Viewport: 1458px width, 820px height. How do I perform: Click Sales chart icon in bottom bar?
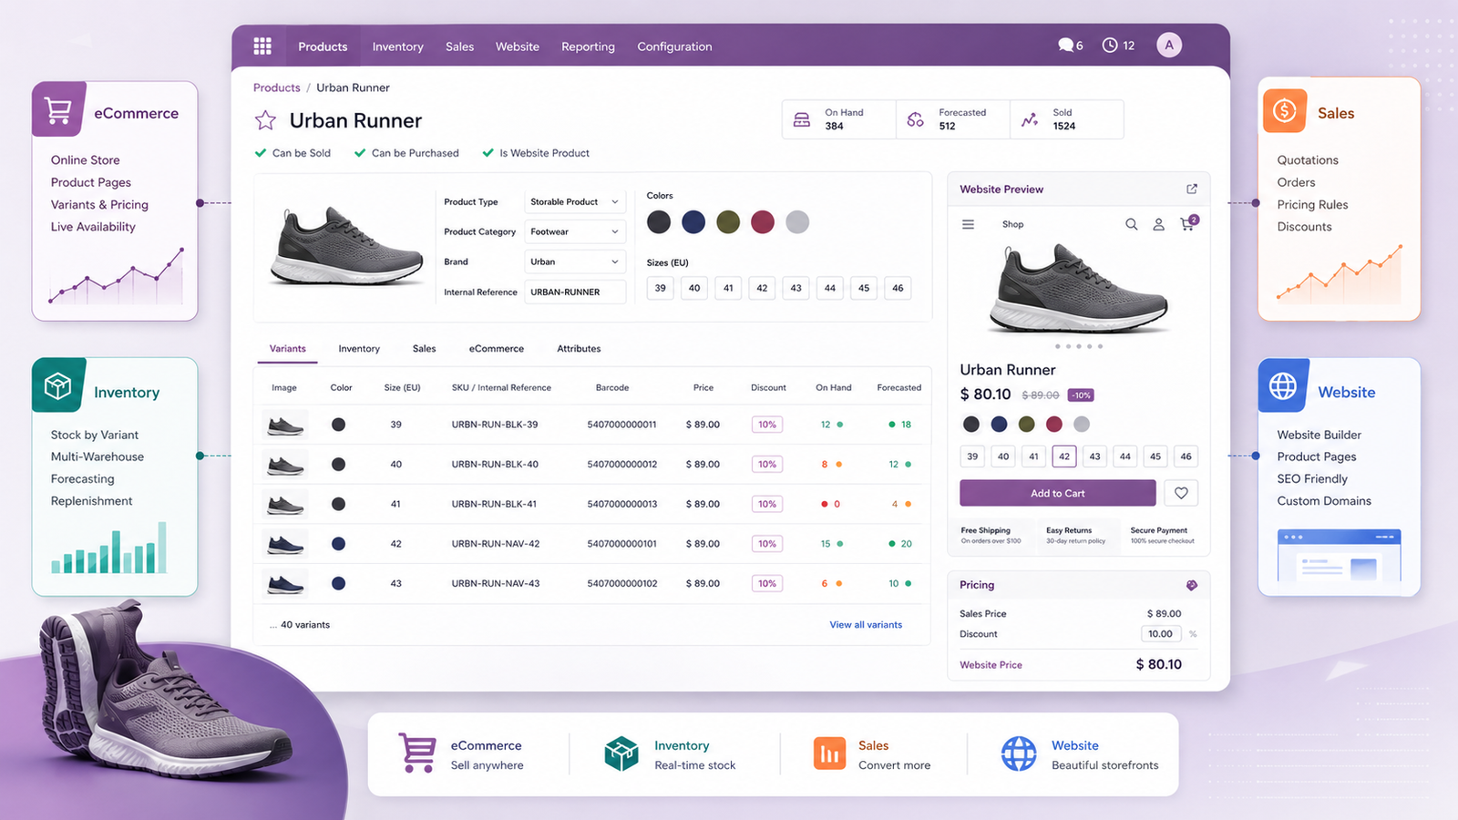coord(829,753)
